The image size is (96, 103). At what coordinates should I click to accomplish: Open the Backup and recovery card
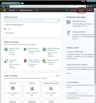[x=51, y=89]
